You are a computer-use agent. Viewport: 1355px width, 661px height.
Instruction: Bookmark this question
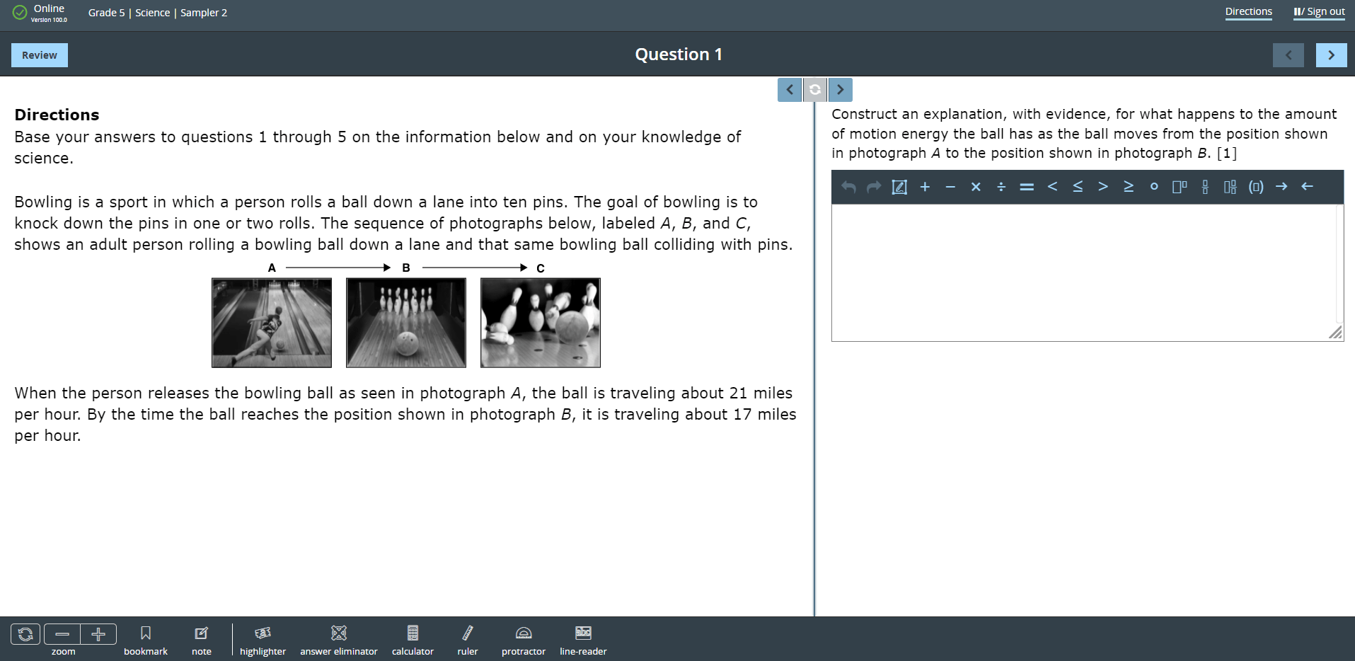click(x=146, y=640)
